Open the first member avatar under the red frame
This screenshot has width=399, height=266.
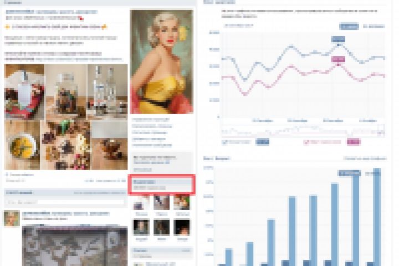tap(141, 203)
